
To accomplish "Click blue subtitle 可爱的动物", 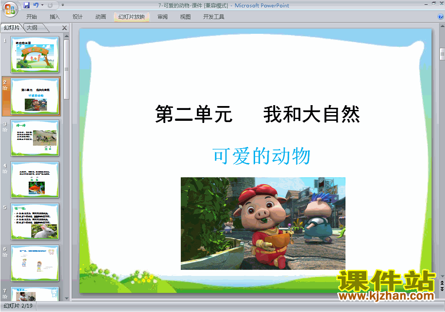I will coord(261,156).
